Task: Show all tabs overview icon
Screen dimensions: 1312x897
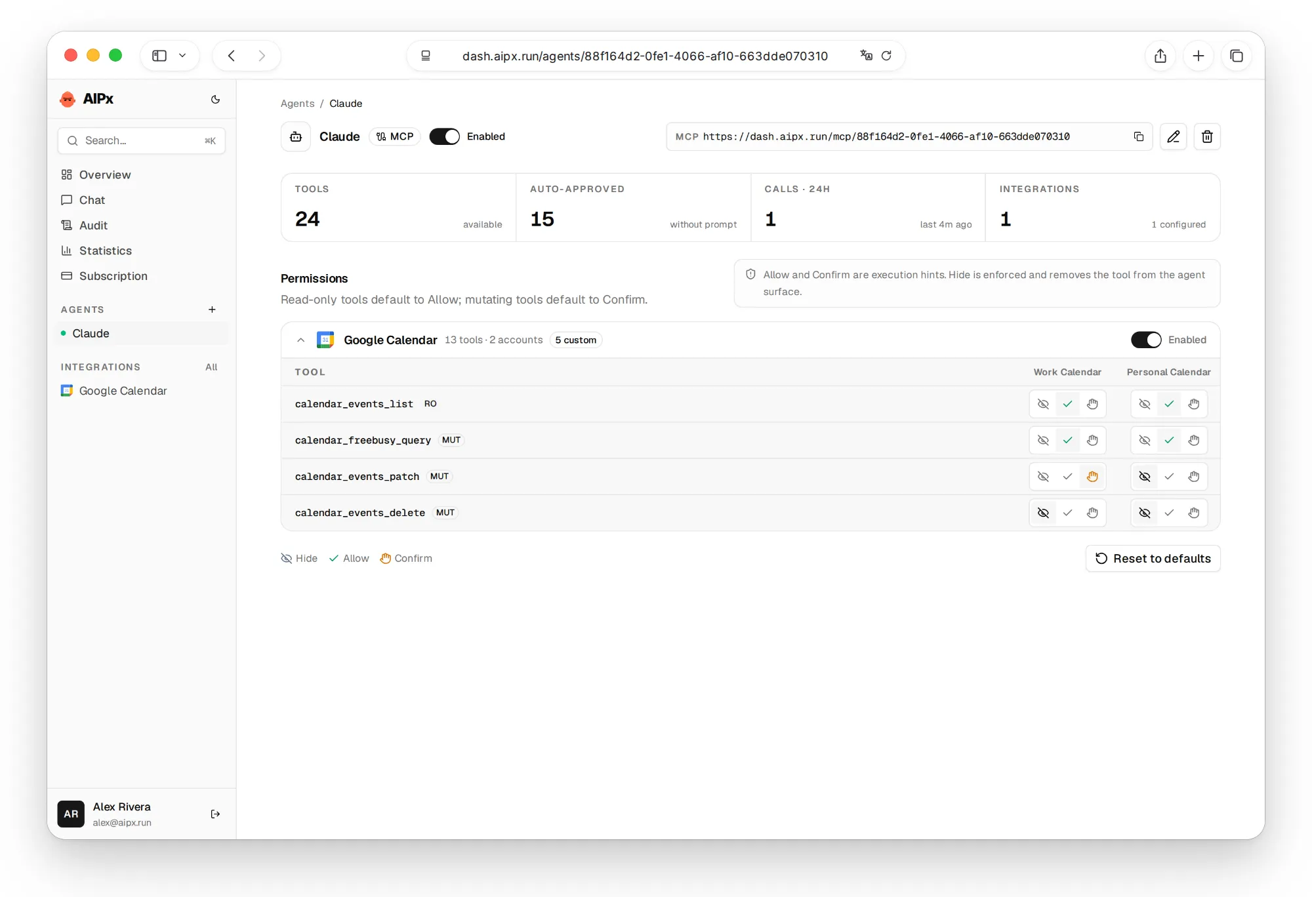Action: coord(1237,56)
